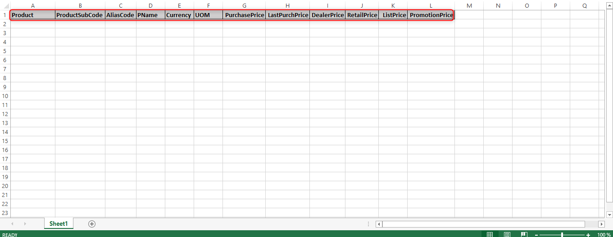Select the AliasCode header cell
This screenshot has width=613, height=237.
tap(120, 15)
